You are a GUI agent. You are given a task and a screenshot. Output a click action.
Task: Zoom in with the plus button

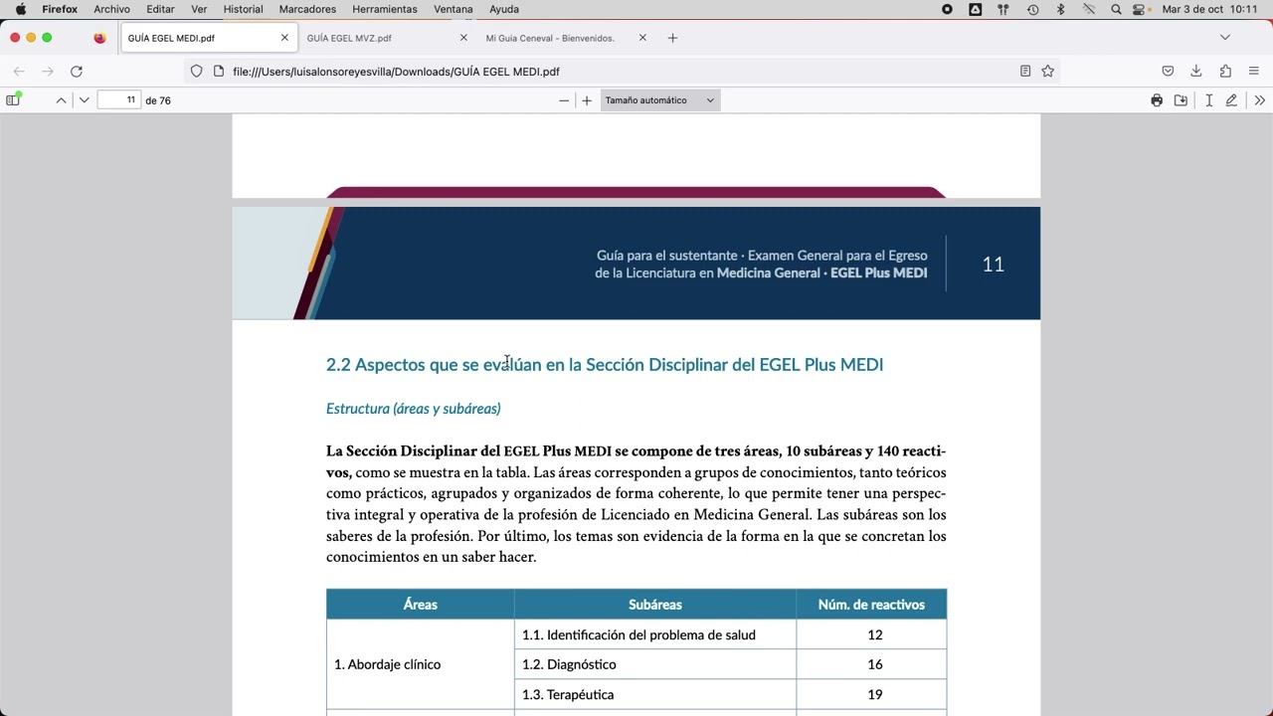point(587,100)
